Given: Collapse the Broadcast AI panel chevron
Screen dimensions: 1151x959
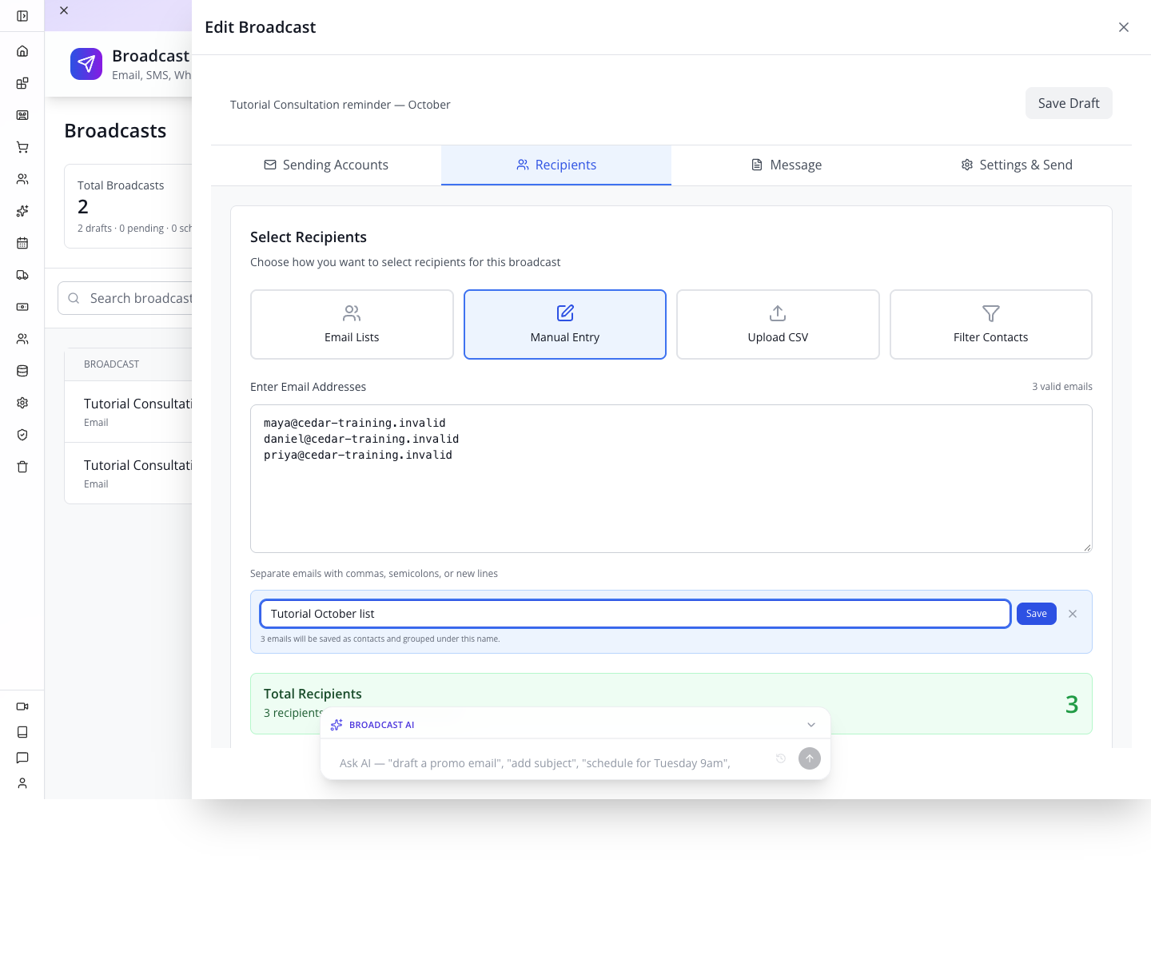Looking at the screenshot, I should pos(811,725).
